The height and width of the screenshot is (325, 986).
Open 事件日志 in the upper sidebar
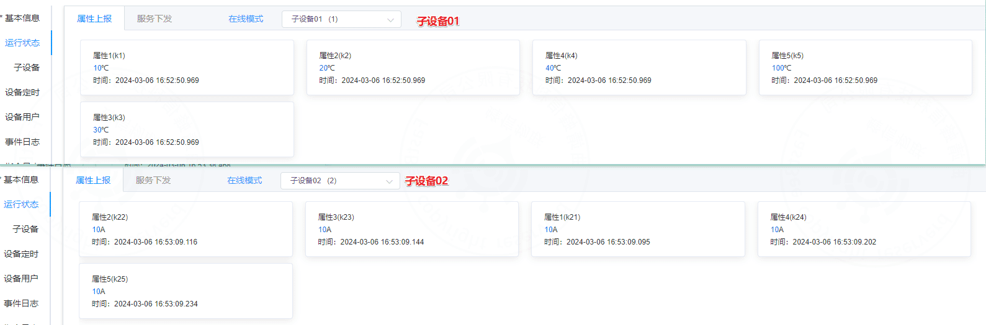pos(22,142)
